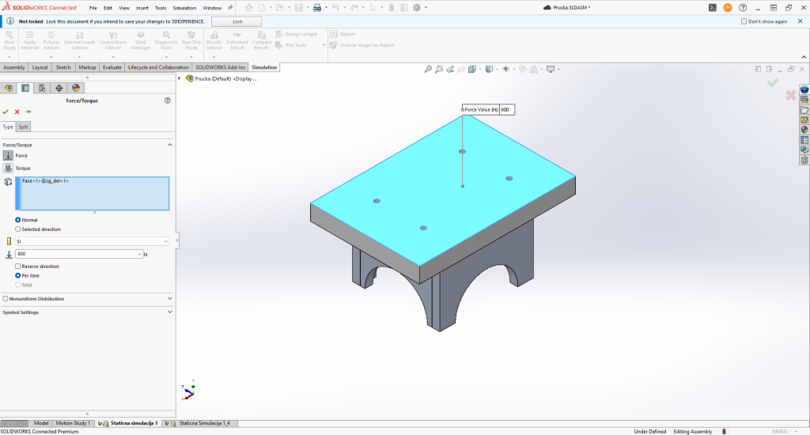Select Selected direction radio button

coord(18,229)
